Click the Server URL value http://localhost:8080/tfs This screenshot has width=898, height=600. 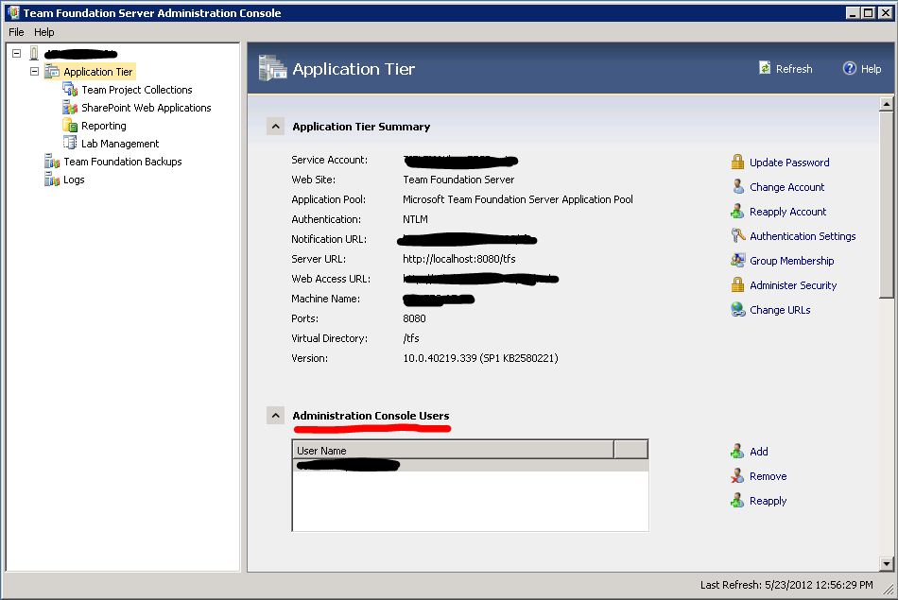[458, 259]
